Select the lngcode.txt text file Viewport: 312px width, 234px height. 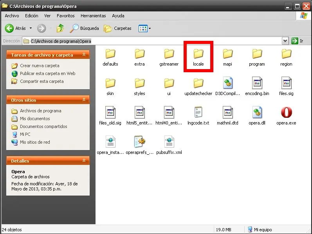[x=198, y=116]
